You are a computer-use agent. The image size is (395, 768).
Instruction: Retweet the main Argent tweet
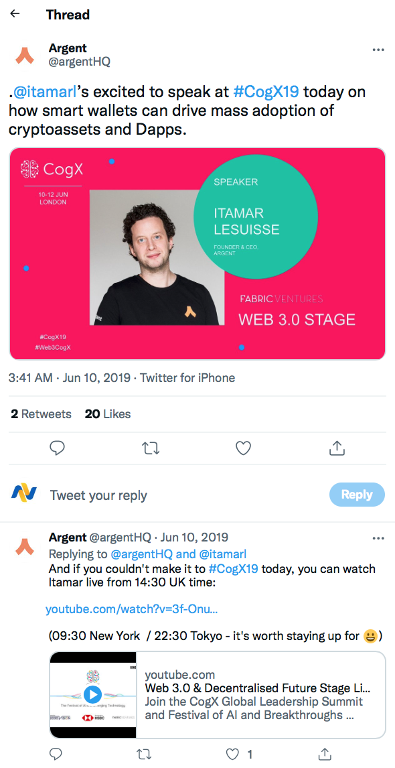tap(150, 448)
